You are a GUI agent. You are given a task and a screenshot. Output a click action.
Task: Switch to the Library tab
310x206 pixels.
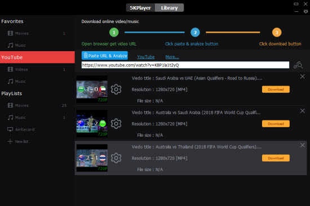point(170,8)
